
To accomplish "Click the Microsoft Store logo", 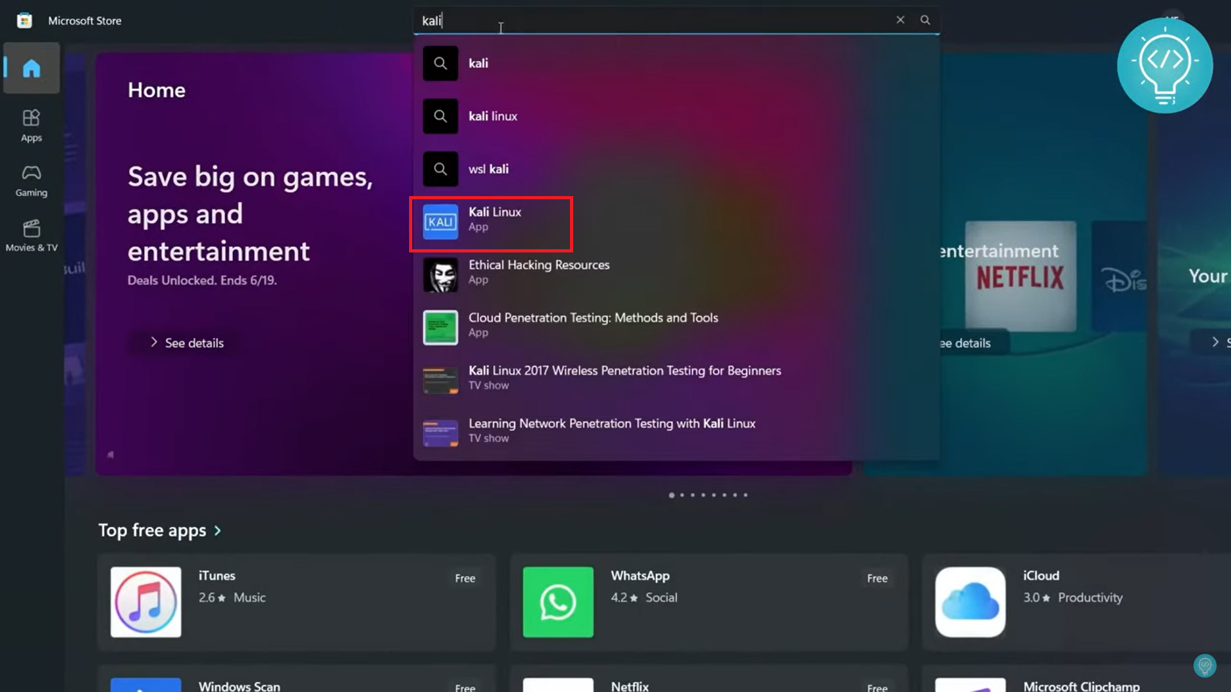I will 24,20.
